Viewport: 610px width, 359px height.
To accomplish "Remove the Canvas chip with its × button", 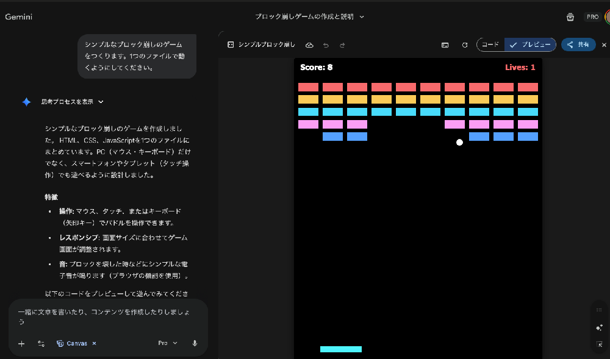I will 94,343.
